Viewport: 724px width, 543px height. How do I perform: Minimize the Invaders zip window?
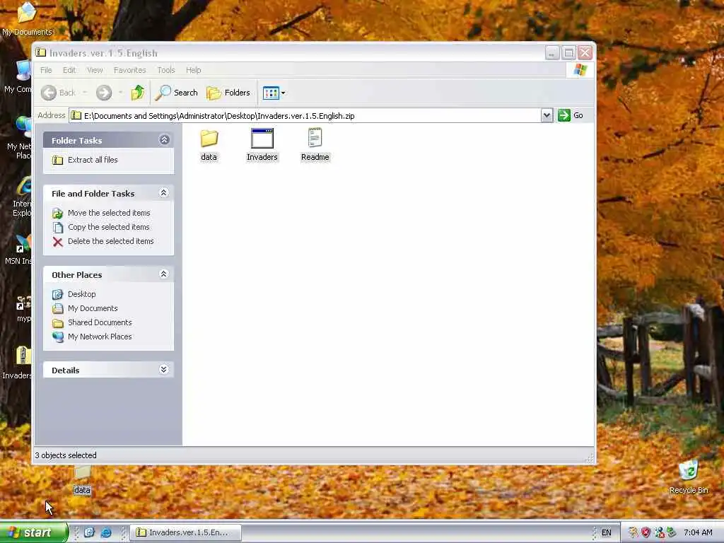click(552, 52)
